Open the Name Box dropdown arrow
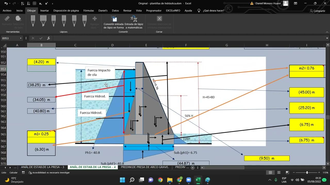The image size is (330, 185). pos(21,38)
